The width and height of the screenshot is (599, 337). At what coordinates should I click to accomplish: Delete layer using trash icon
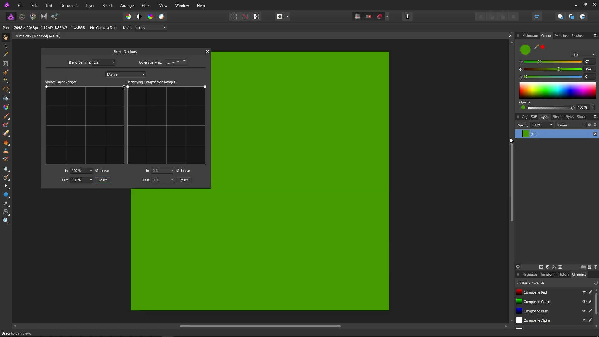pos(596,267)
